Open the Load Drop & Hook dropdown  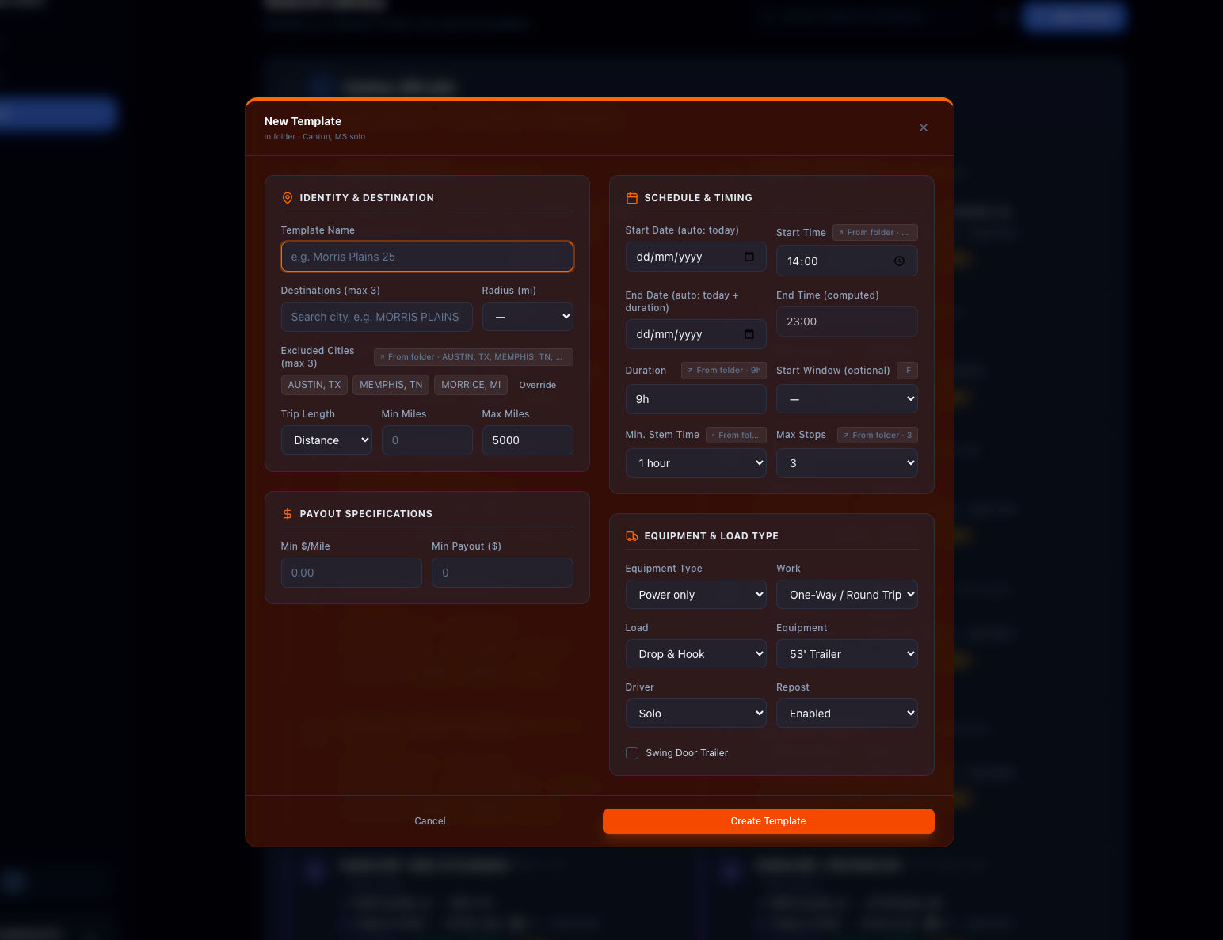(695, 654)
